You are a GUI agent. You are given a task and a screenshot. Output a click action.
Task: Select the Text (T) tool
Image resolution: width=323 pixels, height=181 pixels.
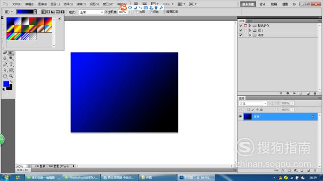point(11,64)
